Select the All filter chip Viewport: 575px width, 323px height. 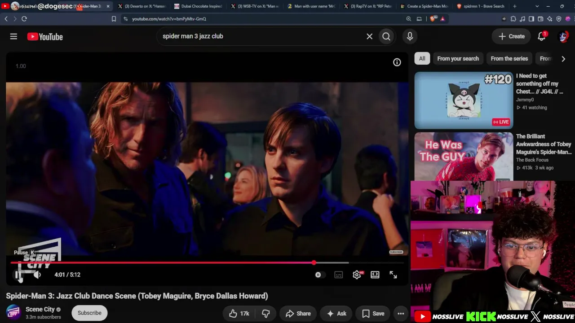[422, 58]
